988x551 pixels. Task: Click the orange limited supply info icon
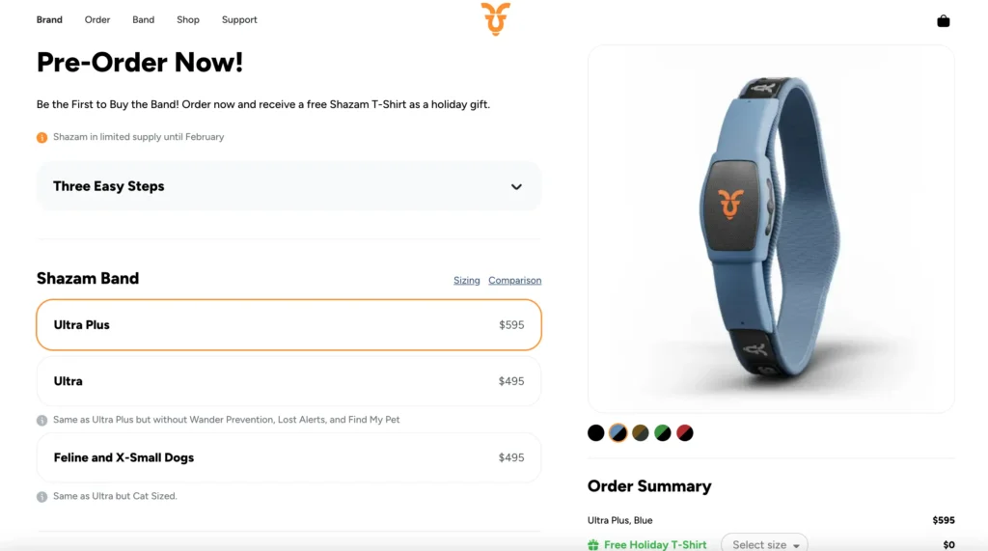click(x=41, y=137)
